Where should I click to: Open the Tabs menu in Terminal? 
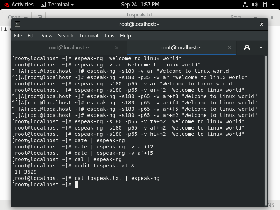coord(109,35)
